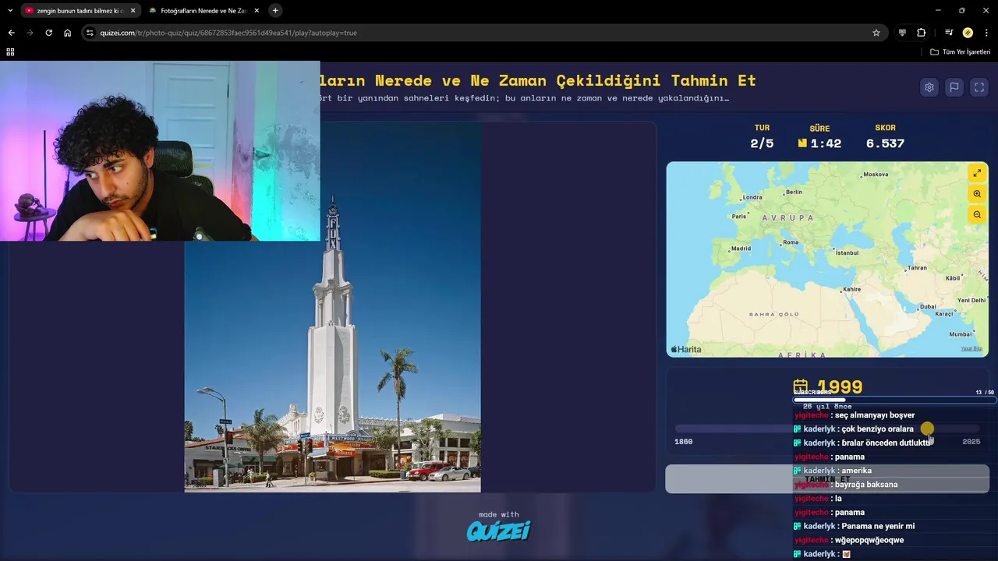Viewport: 998px width, 561px height.
Task: Open the media control icon in the toolbar
Action: click(948, 33)
